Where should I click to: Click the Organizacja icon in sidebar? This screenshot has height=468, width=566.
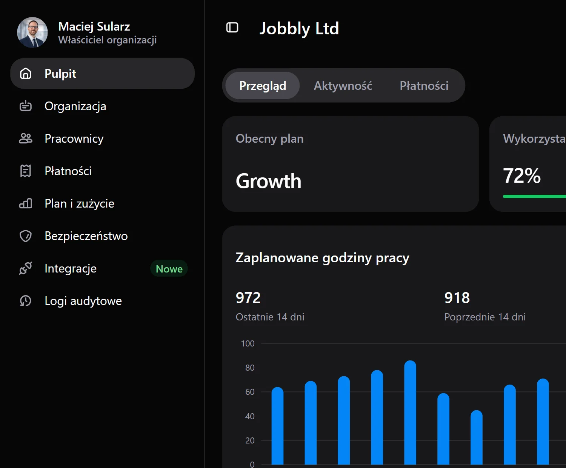click(26, 106)
